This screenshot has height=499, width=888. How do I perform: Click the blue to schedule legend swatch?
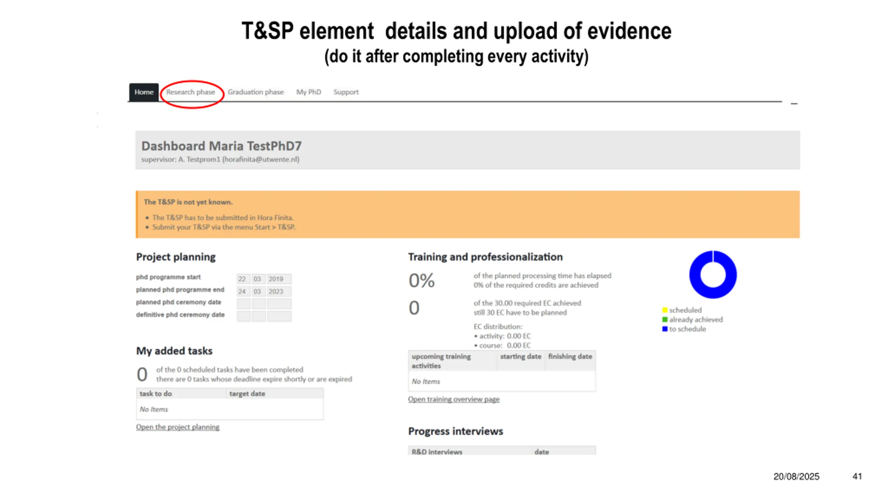click(665, 329)
